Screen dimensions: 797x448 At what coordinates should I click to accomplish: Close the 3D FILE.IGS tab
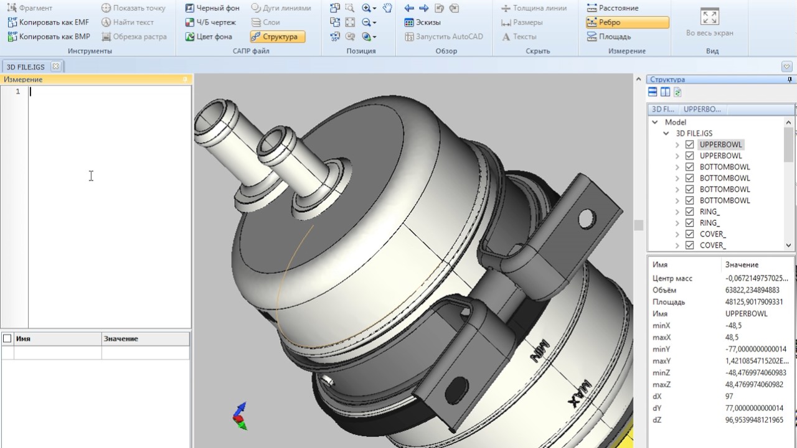55,66
